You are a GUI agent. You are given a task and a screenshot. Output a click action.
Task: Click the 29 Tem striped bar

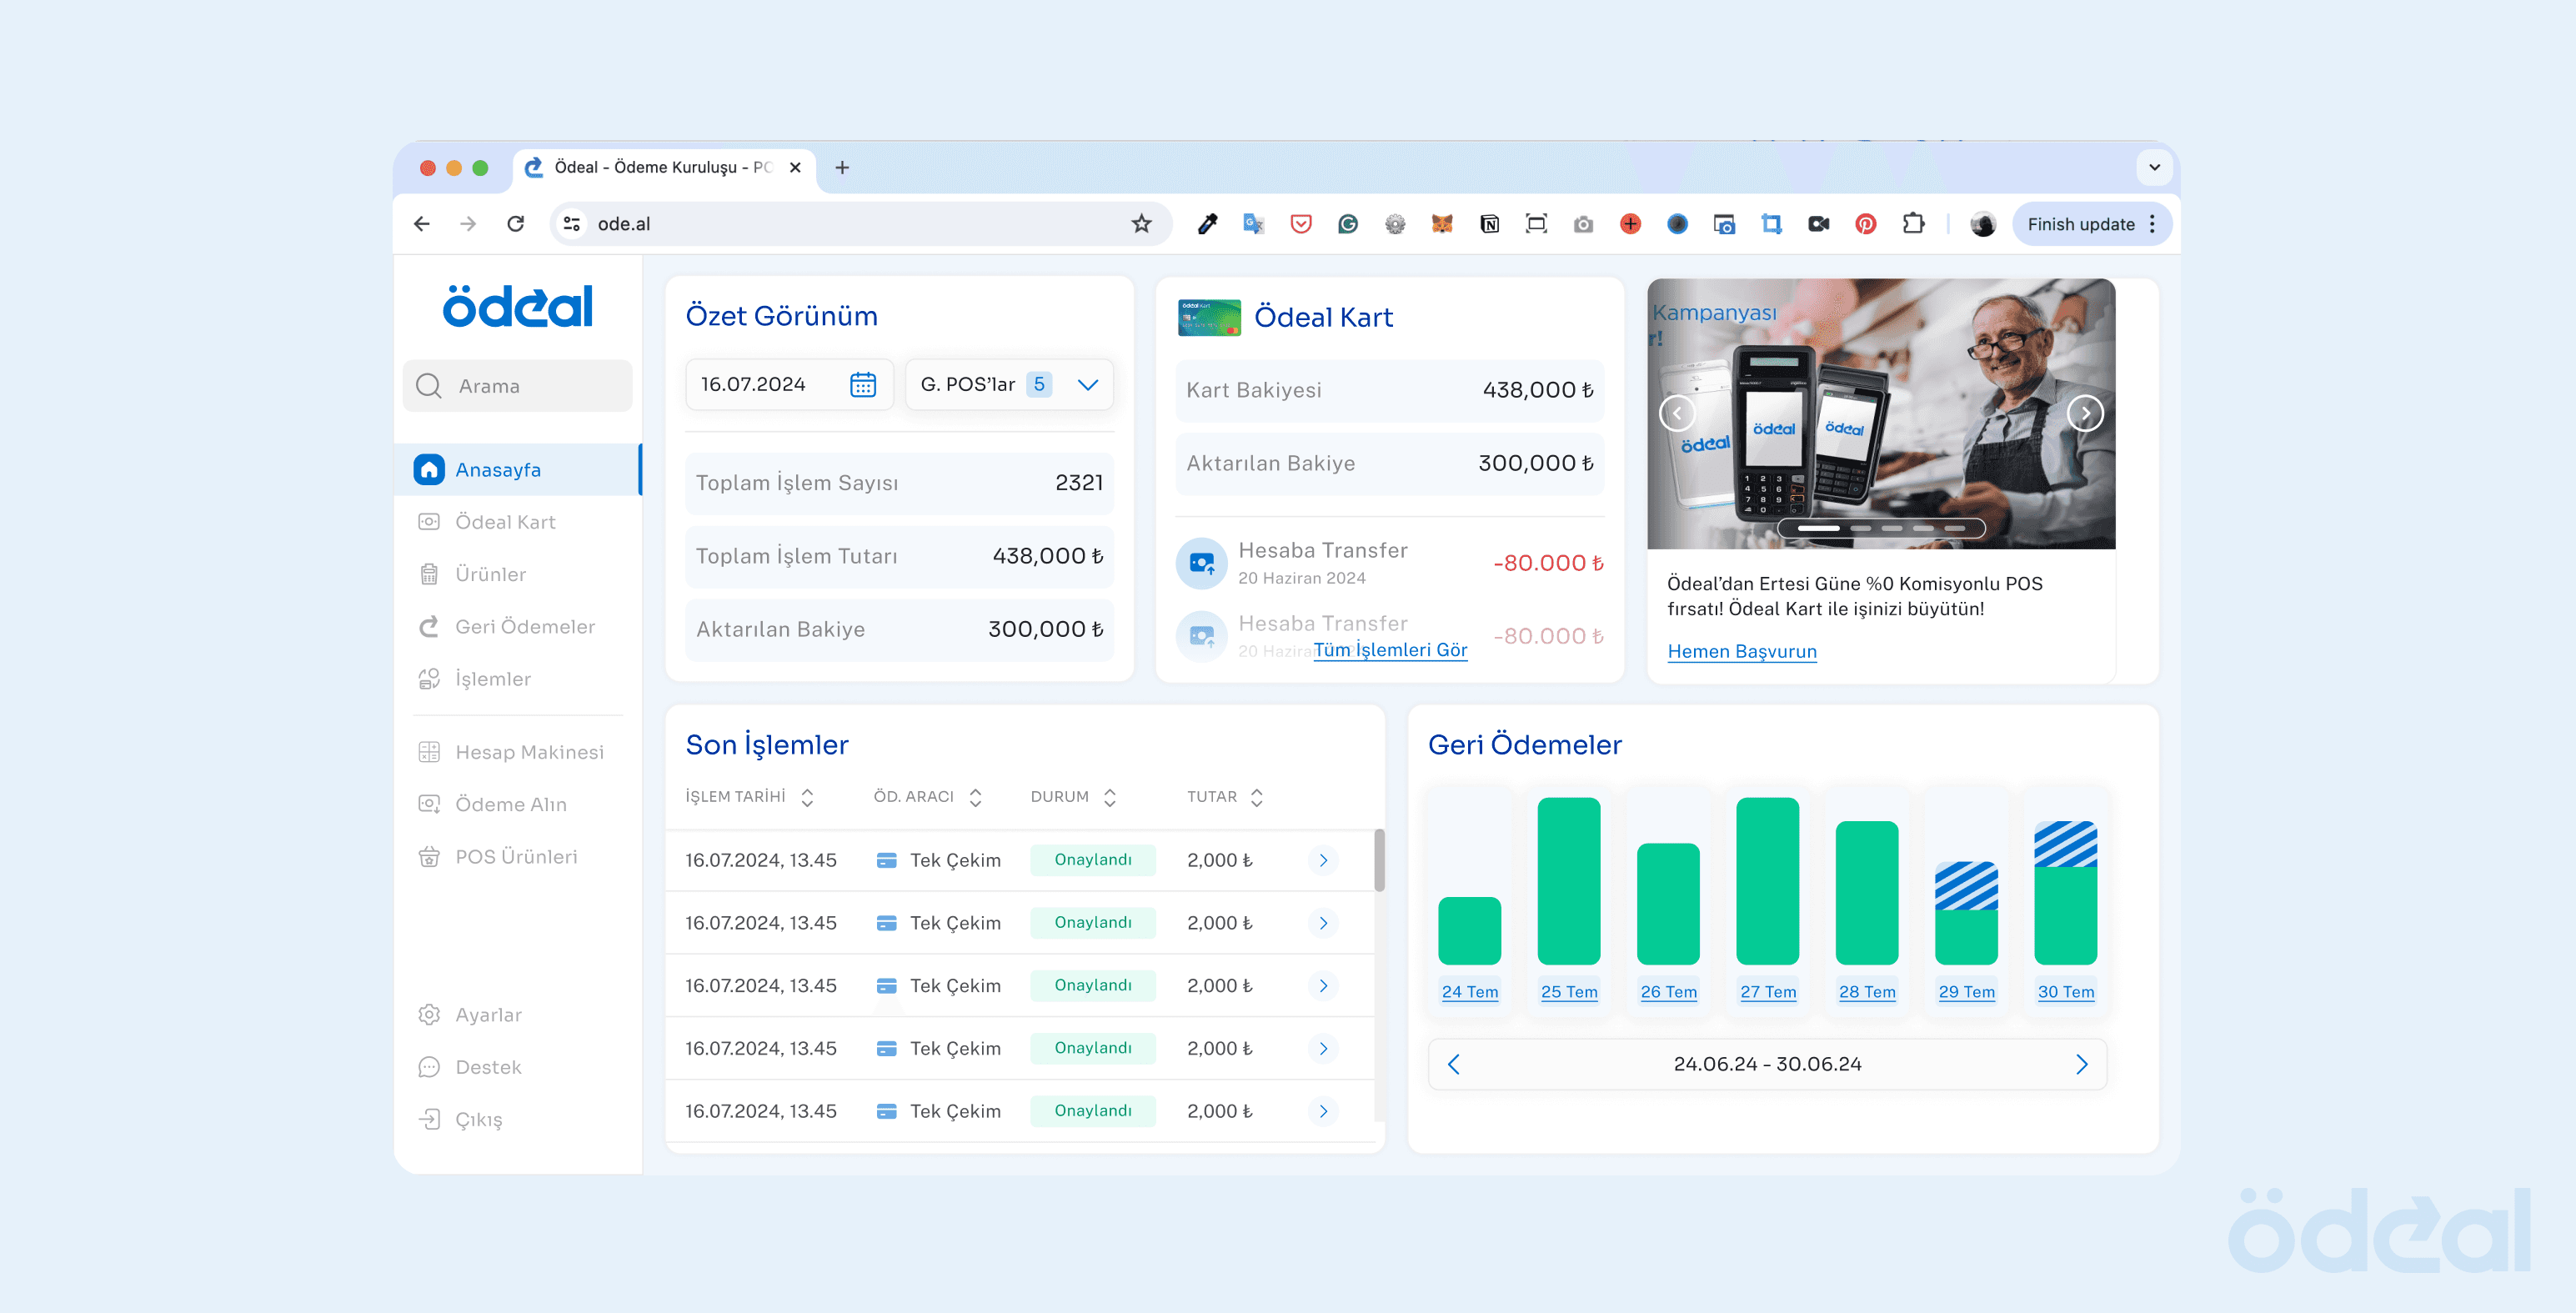1966,913
